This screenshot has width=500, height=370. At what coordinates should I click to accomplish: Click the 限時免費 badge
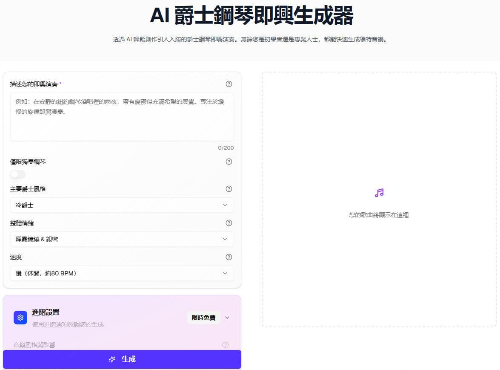click(203, 318)
